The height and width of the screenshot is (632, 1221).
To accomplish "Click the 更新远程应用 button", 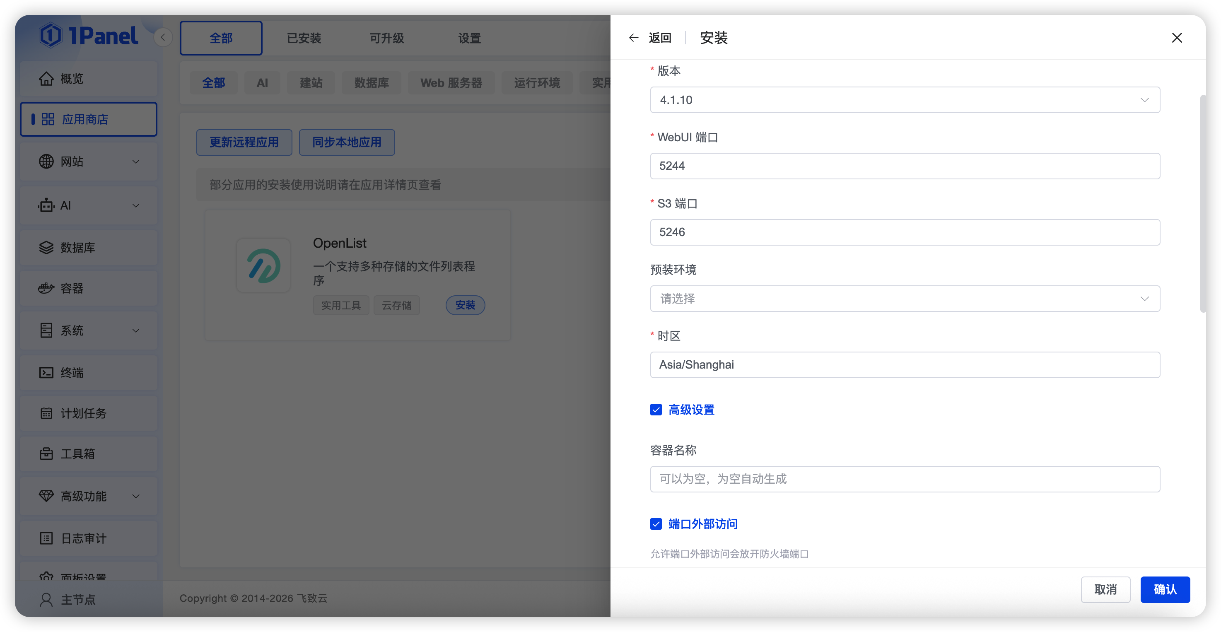I will coord(244,142).
